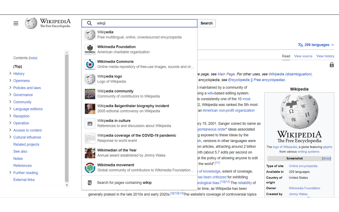Open the View source tab
Viewport: 339px width, 212px height.
pos(303,56)
